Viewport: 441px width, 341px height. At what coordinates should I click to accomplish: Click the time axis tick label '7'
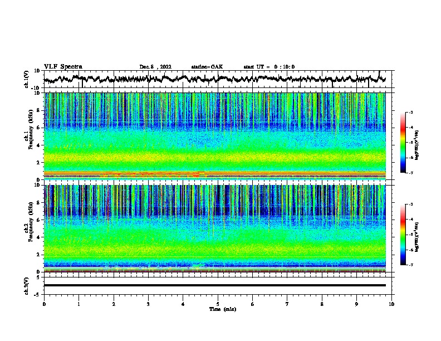pos(287,304)
